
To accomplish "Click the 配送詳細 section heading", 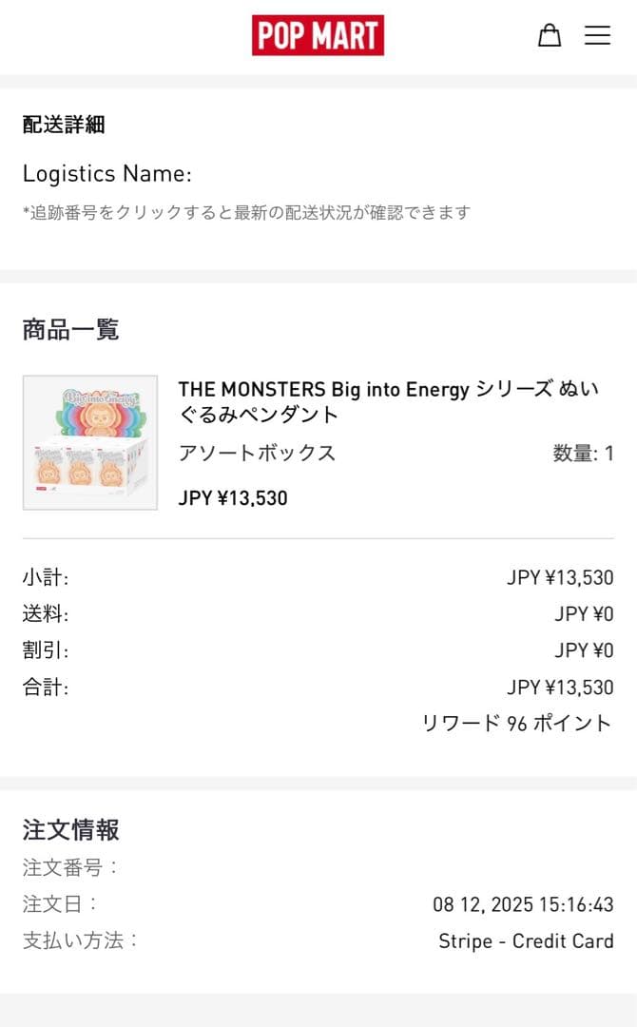I will tap(64, 125).
